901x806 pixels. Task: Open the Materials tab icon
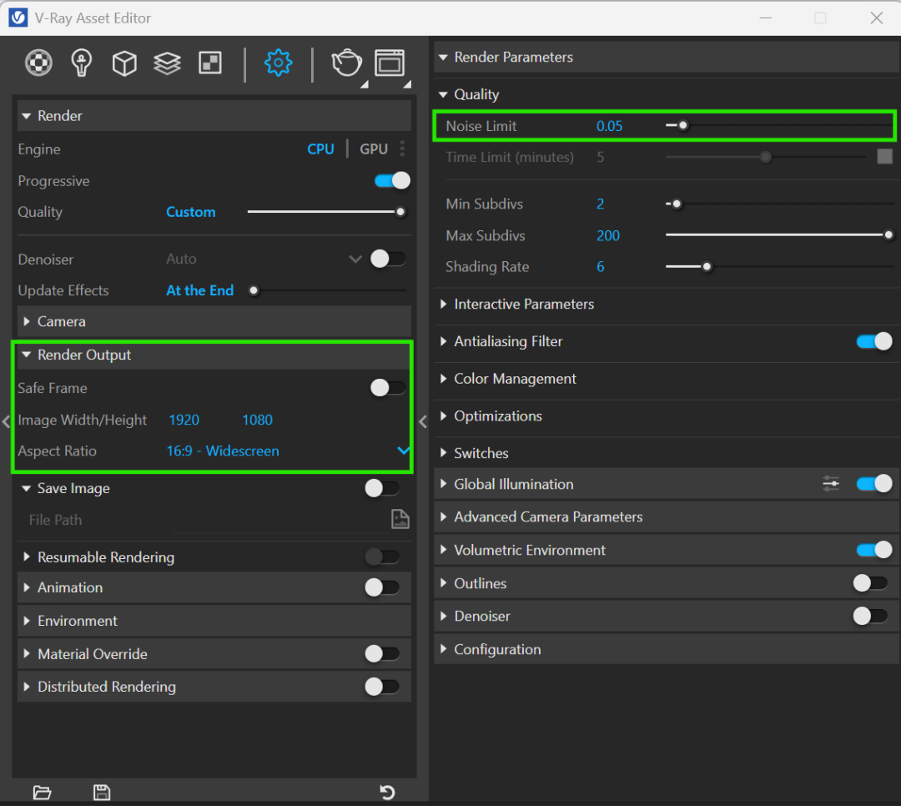(x=38, y=63)
